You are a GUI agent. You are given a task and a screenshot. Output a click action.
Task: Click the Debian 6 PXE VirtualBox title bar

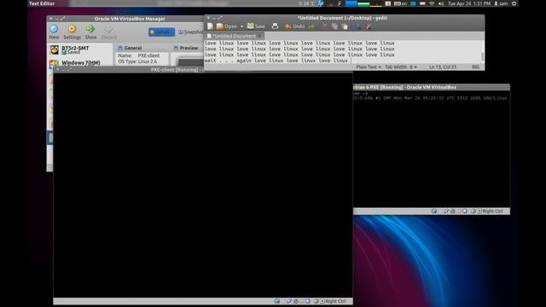(x=432, y=87)
